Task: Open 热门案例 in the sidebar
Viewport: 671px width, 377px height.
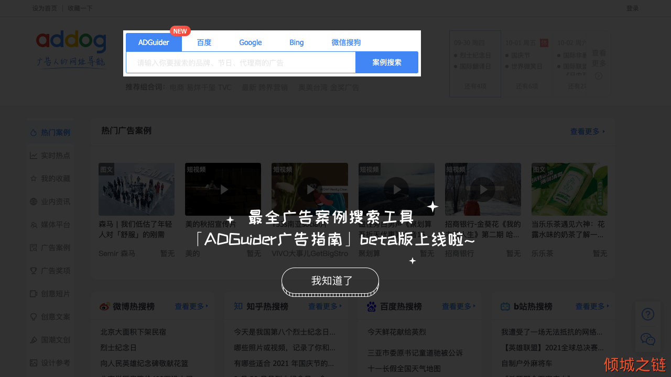Action: tap(50, 132)
